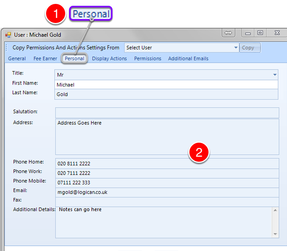Open the Title dropdown showing Mr
The image size is (287, 251).
coord(166,75)
